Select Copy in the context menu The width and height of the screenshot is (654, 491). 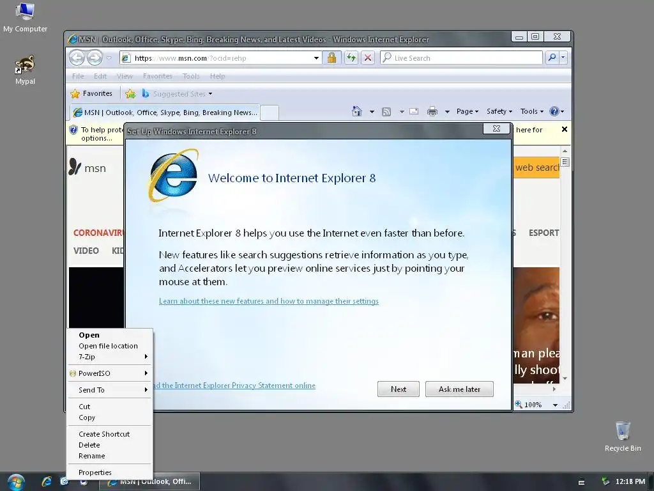(x=110, y=417)
